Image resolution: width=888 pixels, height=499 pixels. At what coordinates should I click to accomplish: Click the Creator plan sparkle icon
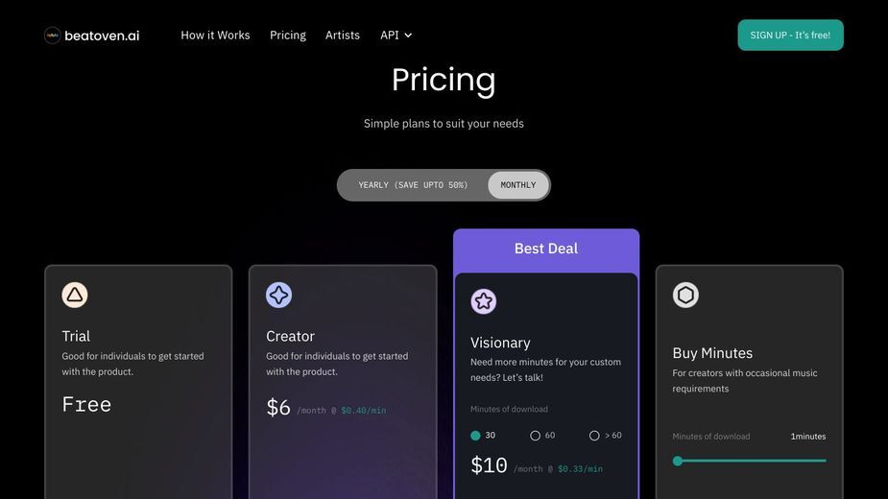click(278, 296)
